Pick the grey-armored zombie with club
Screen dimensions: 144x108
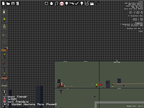(4, 27)
